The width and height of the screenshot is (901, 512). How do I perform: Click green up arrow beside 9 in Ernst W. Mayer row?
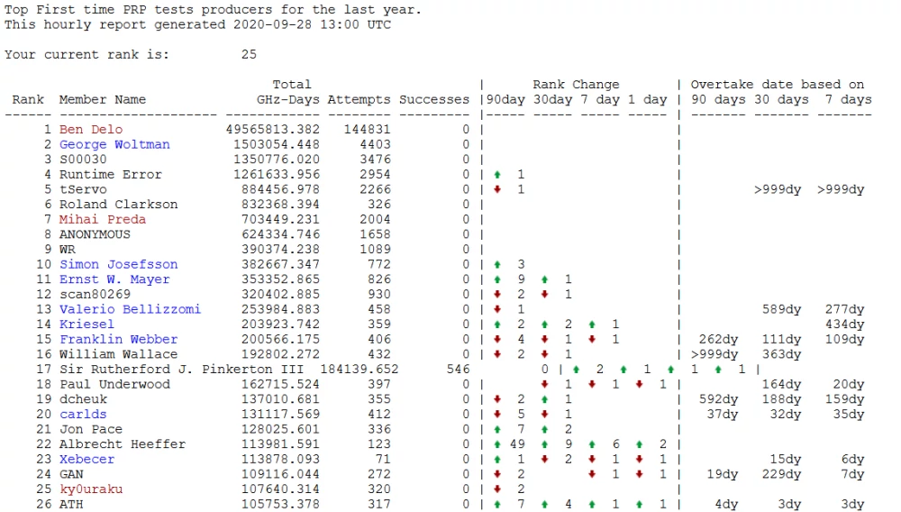[x=497, y=279]
